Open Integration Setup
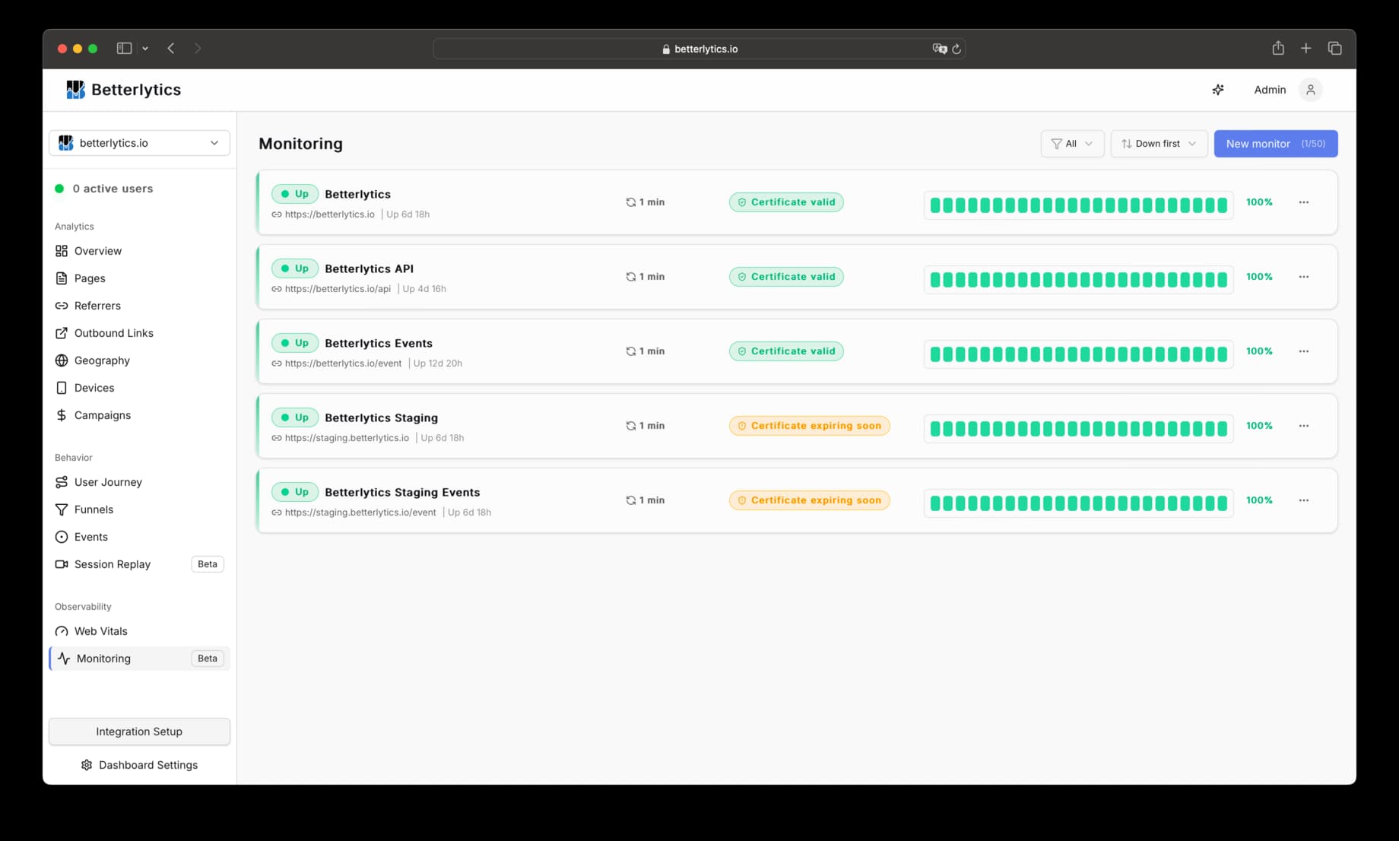Viewport: 1399px width, 841px height. [x=138, y=731]
